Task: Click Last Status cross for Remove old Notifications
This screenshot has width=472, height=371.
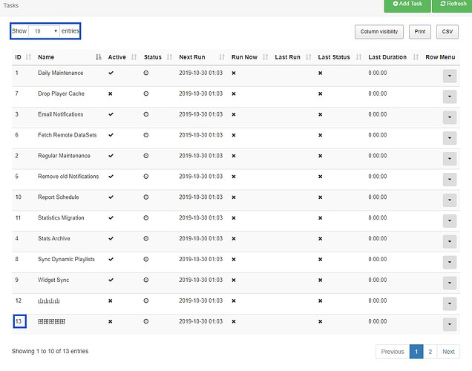Action: (x=321, y=177)
